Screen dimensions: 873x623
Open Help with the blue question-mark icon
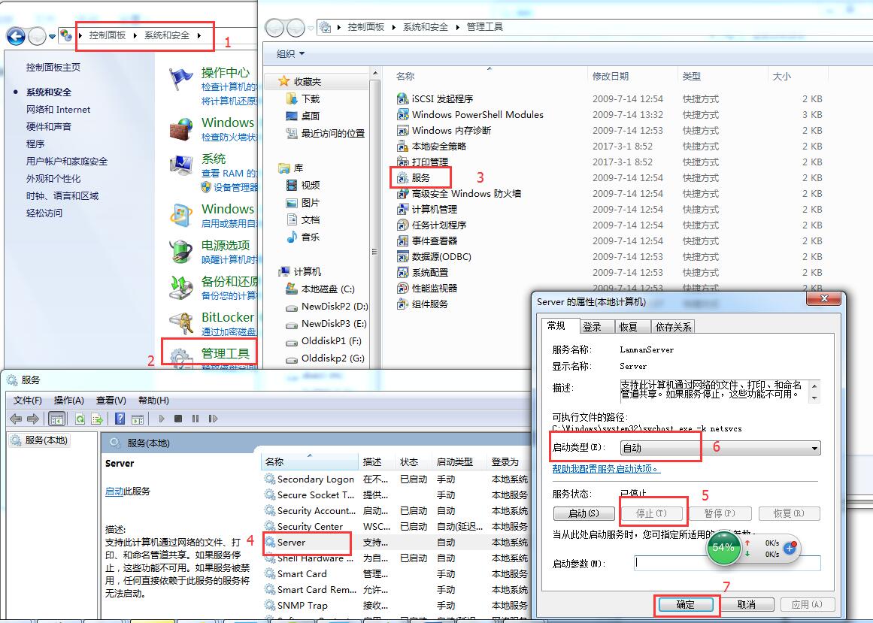120,419
